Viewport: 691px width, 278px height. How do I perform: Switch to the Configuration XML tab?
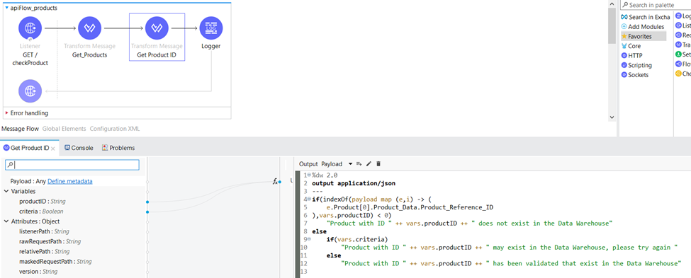click(115, 129)
